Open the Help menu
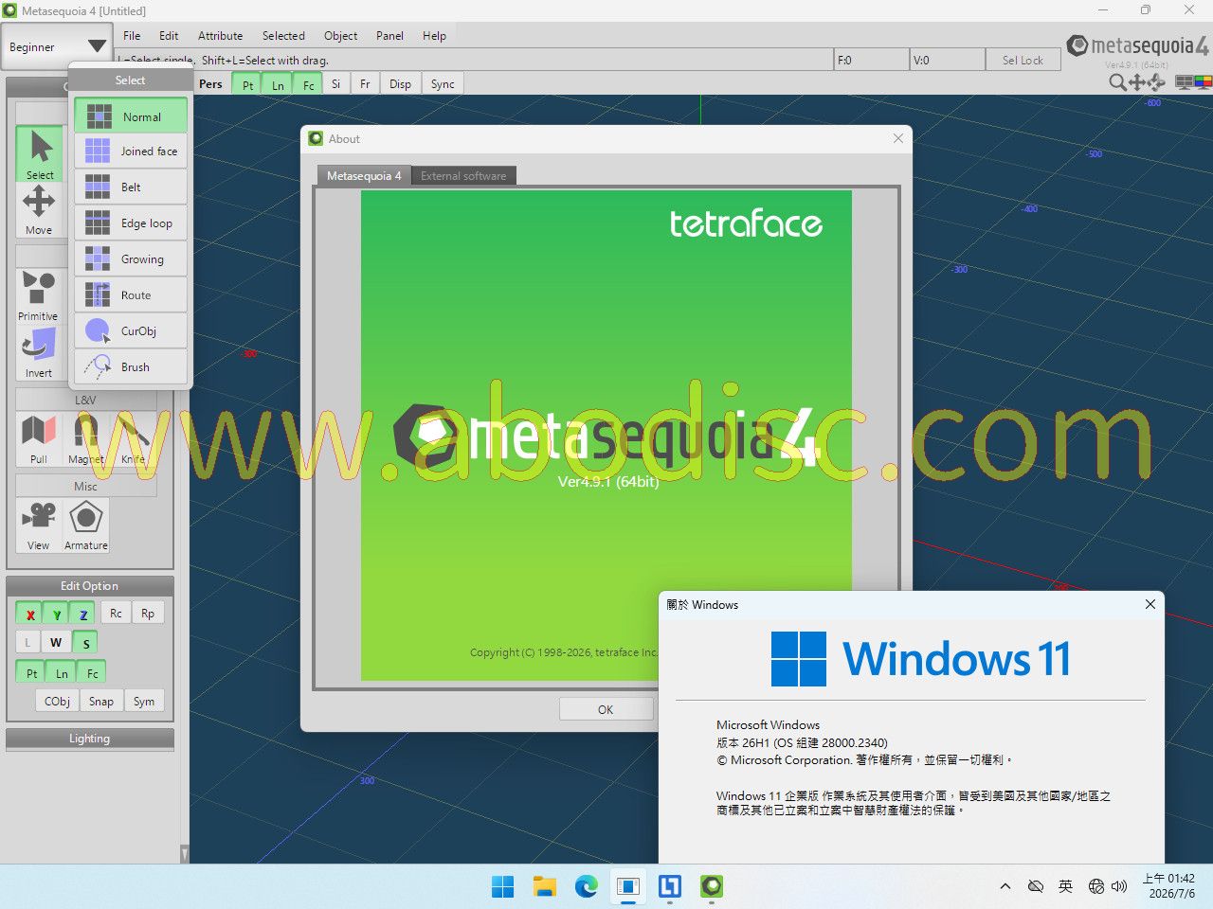The height and width of the screenshot is (909, 1213). [x=434, y=36]
